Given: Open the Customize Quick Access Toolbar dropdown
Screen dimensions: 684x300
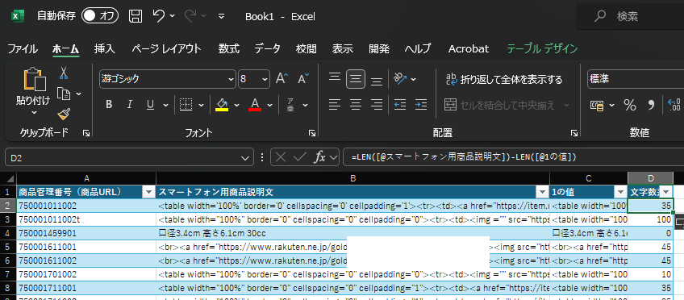Looking at the screenshot, I should point(222,17).
